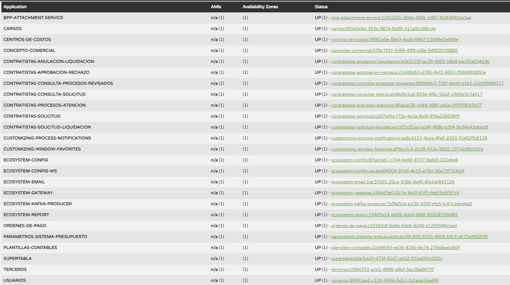Visit the customizing-window-favorites instance link

click(x=407, y=149)
